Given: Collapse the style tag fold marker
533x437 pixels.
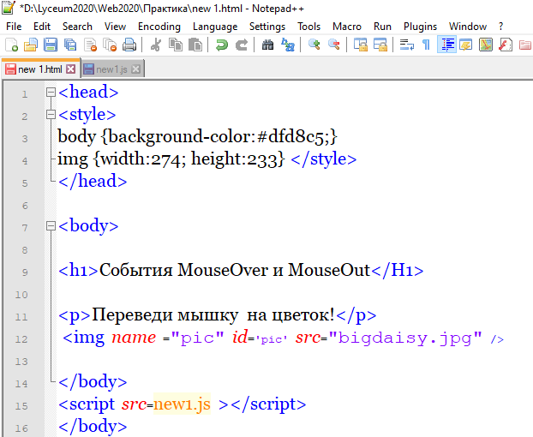Looking at the screenshot, I should 51,115.
